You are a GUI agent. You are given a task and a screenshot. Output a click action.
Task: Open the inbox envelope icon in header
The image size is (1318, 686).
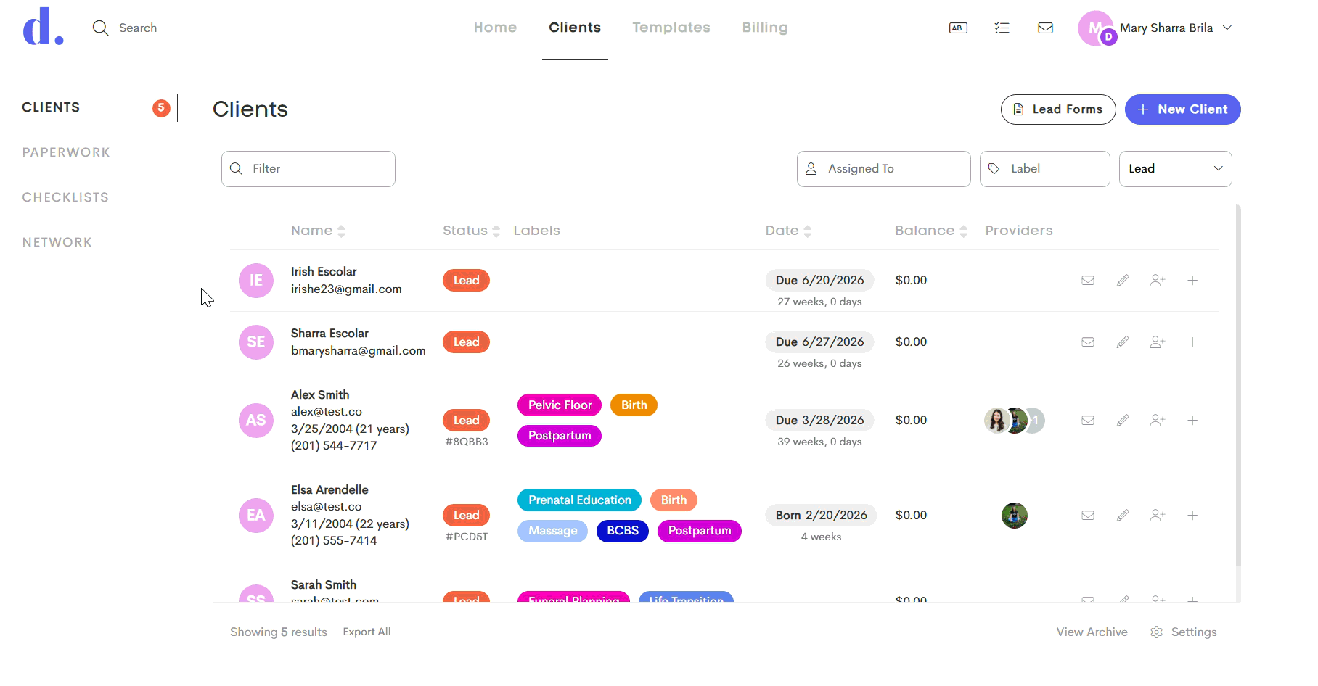point(1045,28)
